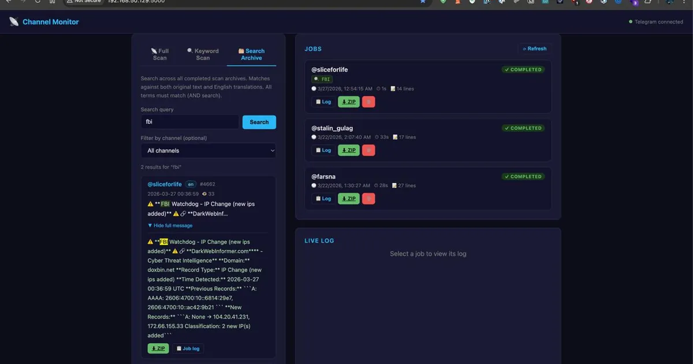Switch to the Keyword Scan tab
This screenshot has height=364, width=693.
[x=203, y=54]
